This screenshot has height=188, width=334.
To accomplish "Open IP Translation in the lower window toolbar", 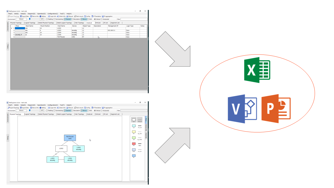I will coord(96,108).
